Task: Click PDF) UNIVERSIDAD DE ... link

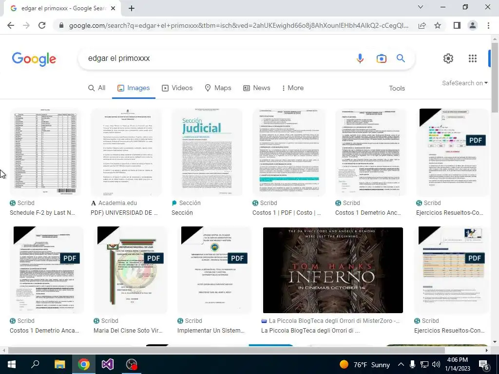Action: click(124, 213)
